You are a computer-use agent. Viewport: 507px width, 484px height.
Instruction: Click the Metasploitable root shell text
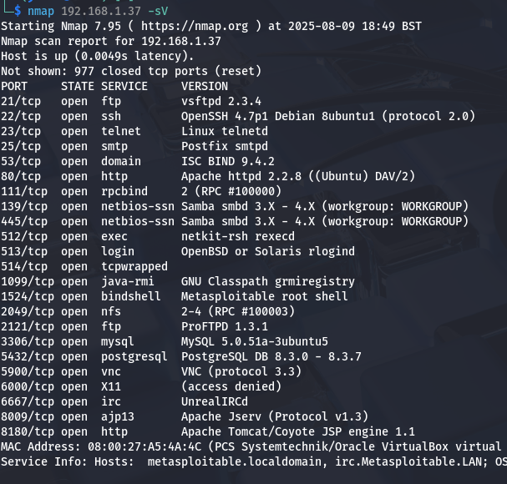265,296
